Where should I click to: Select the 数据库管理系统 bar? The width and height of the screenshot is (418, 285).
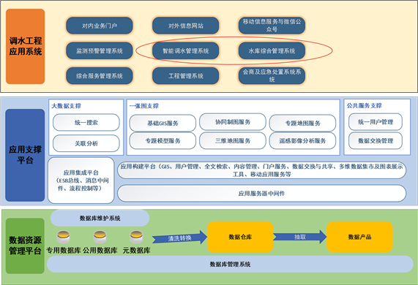coord(230,265)
